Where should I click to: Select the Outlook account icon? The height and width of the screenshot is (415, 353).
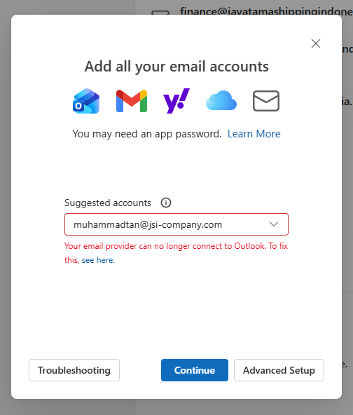click(86, 101)
